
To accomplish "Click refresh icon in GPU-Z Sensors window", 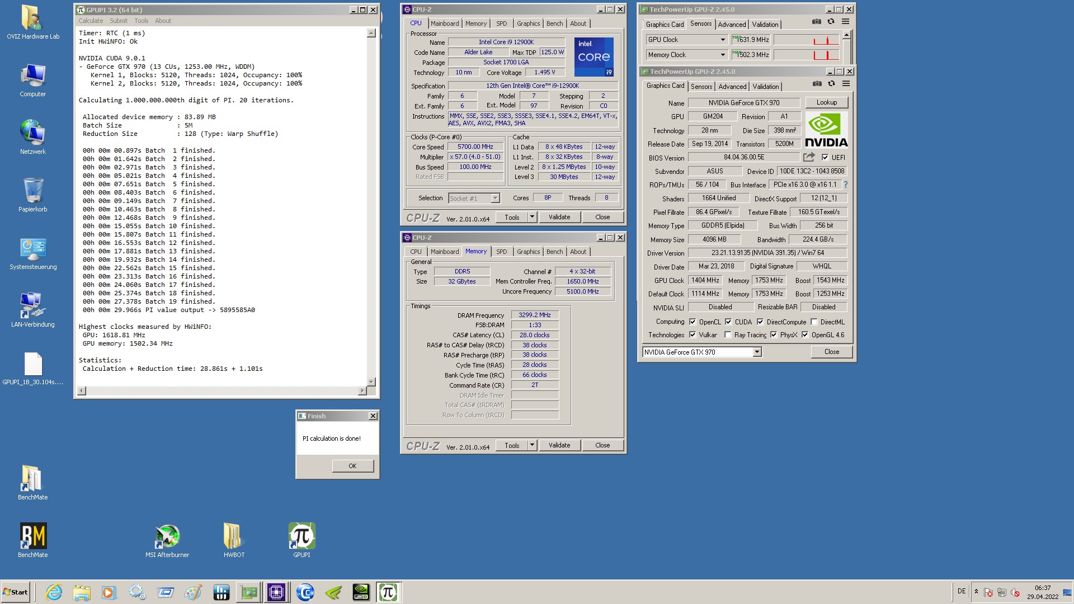I will [831, 22].
